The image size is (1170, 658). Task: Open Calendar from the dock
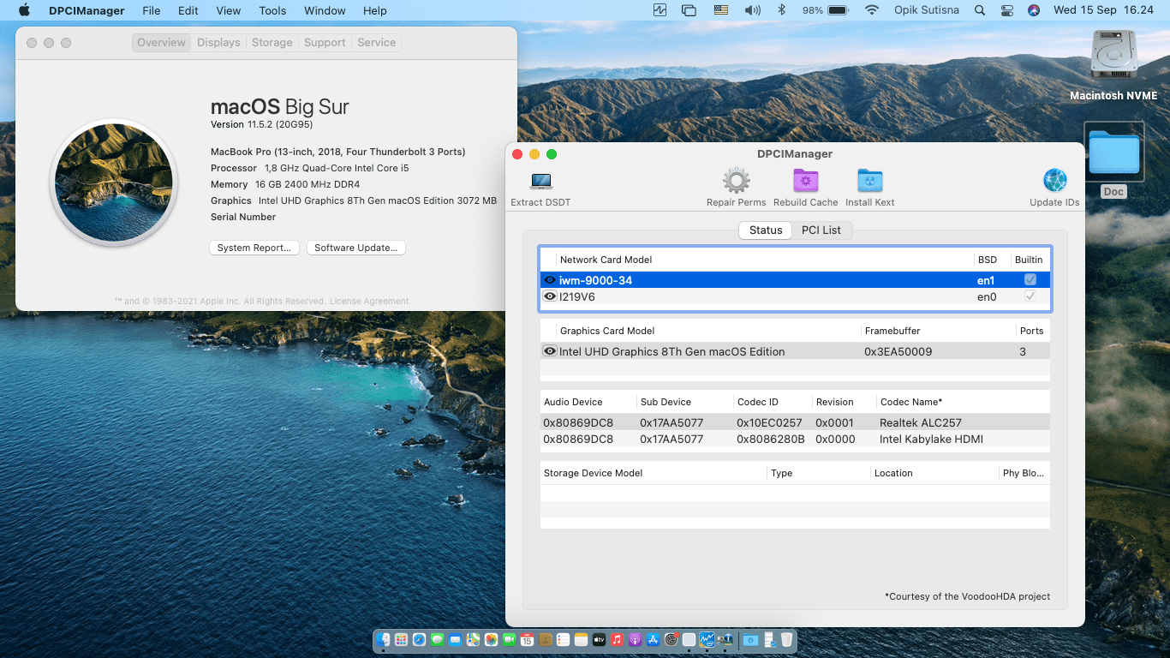point(527,639)
